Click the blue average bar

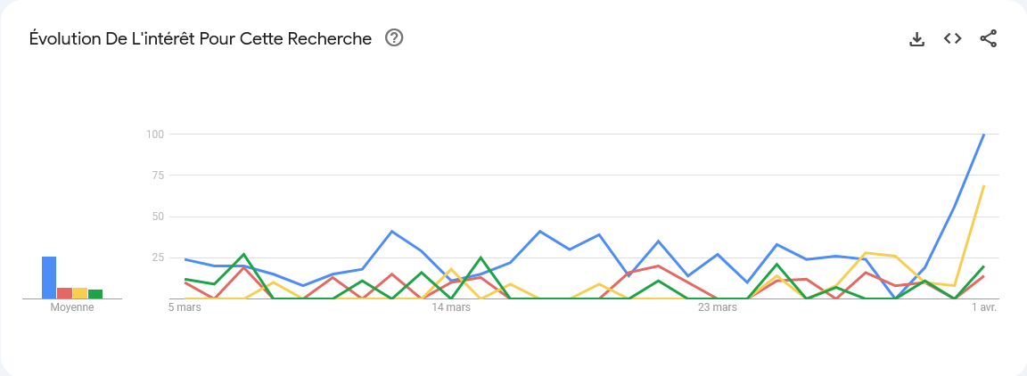point(49,278)
